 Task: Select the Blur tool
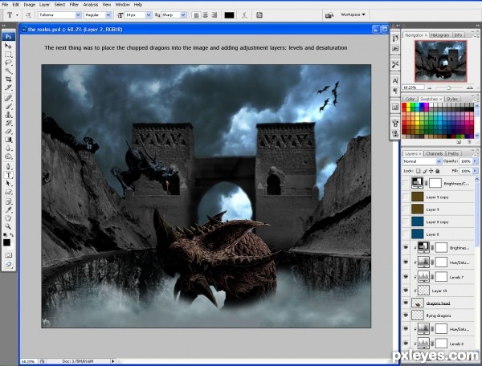coord(8,148)
